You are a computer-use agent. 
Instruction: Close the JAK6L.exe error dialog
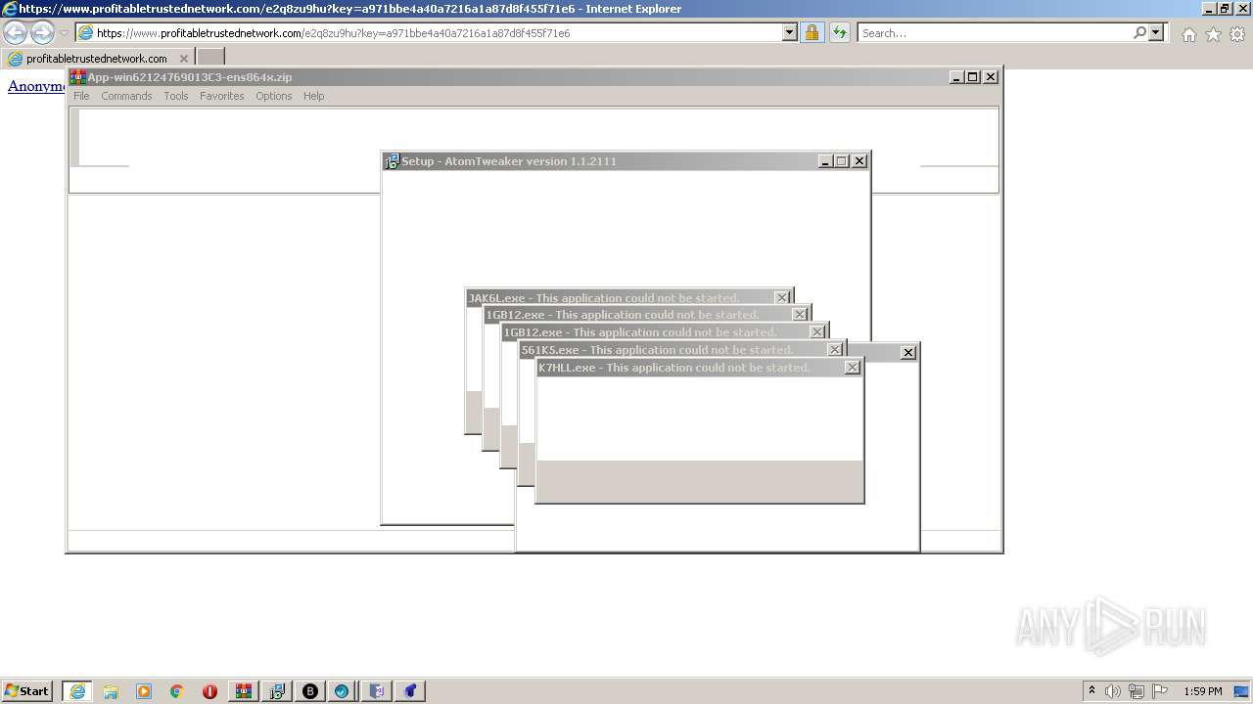pos(782,297)
